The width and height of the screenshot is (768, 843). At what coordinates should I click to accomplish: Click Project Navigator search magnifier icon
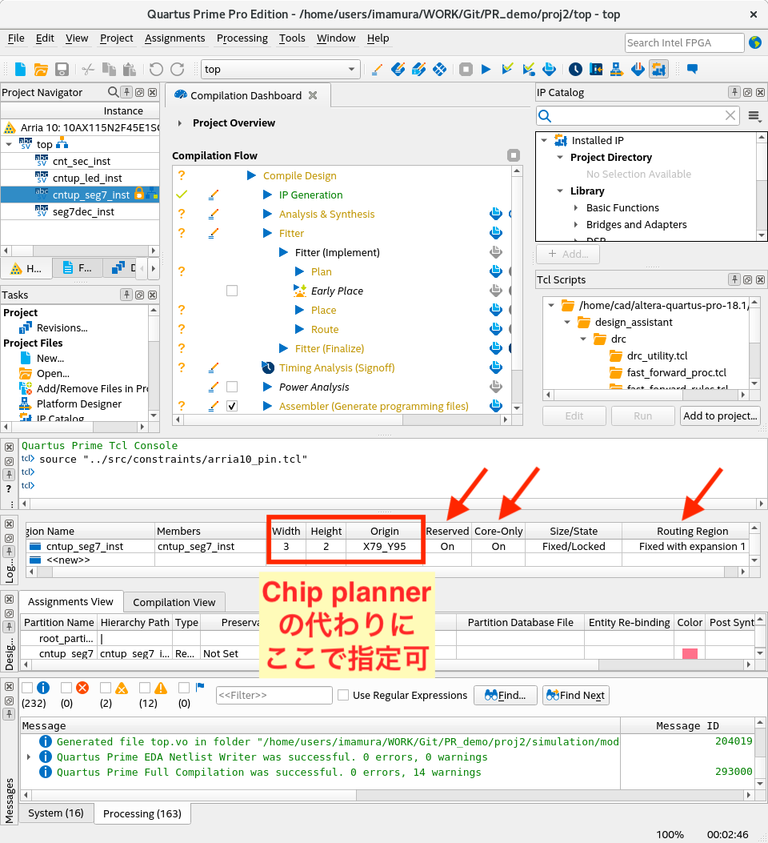113,92
